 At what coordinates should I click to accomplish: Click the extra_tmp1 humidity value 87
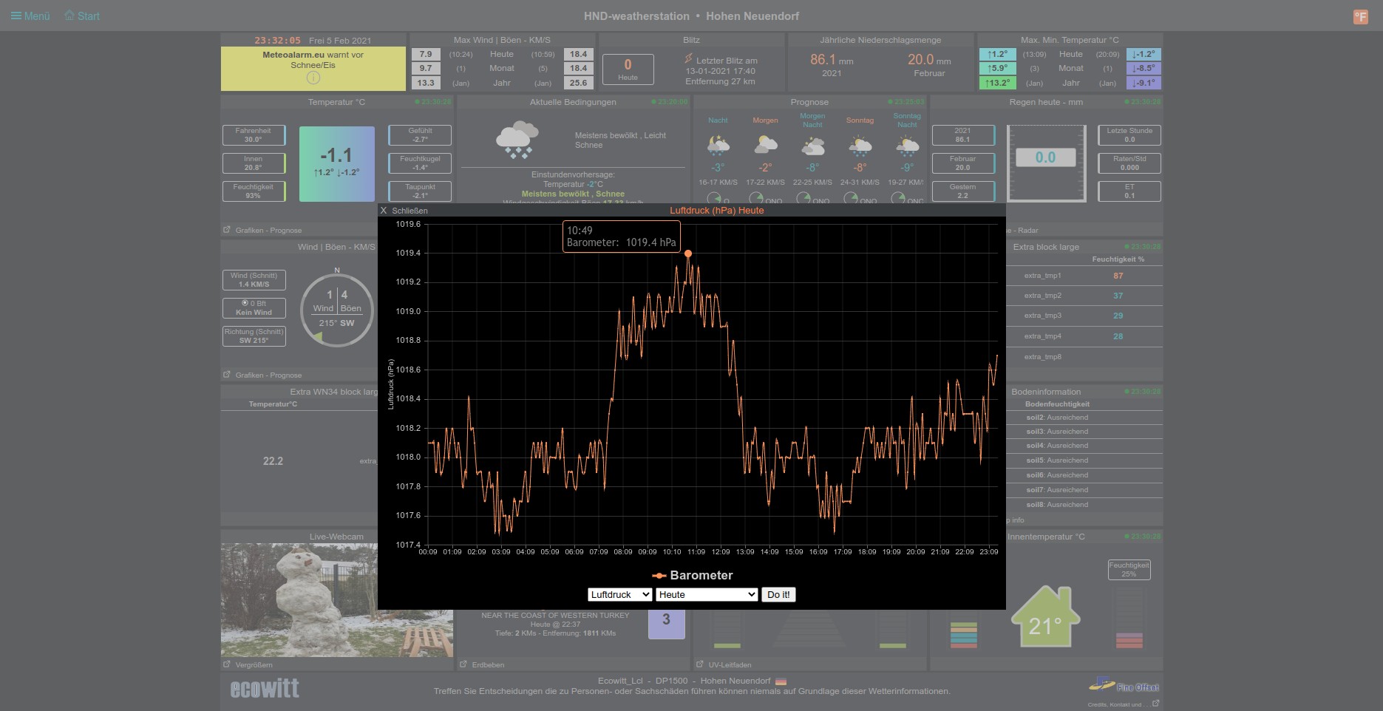click(x=1118, y=276)
